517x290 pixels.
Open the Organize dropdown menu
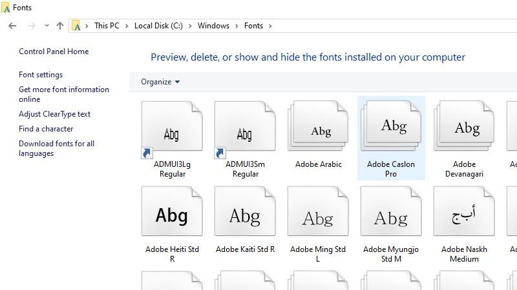pyautogui.click(x=160, y=82)
